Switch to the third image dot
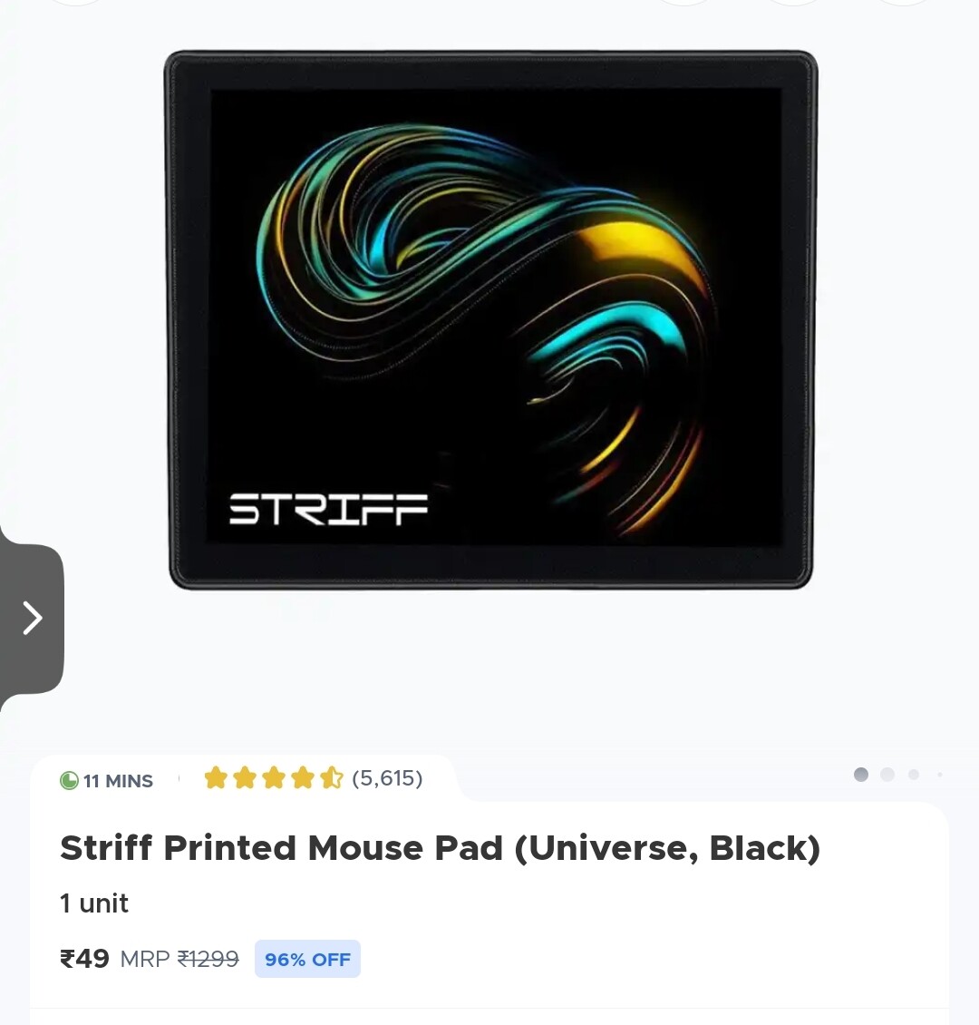The width and height of the screenshot is (979, 1025). coord(914,774)
